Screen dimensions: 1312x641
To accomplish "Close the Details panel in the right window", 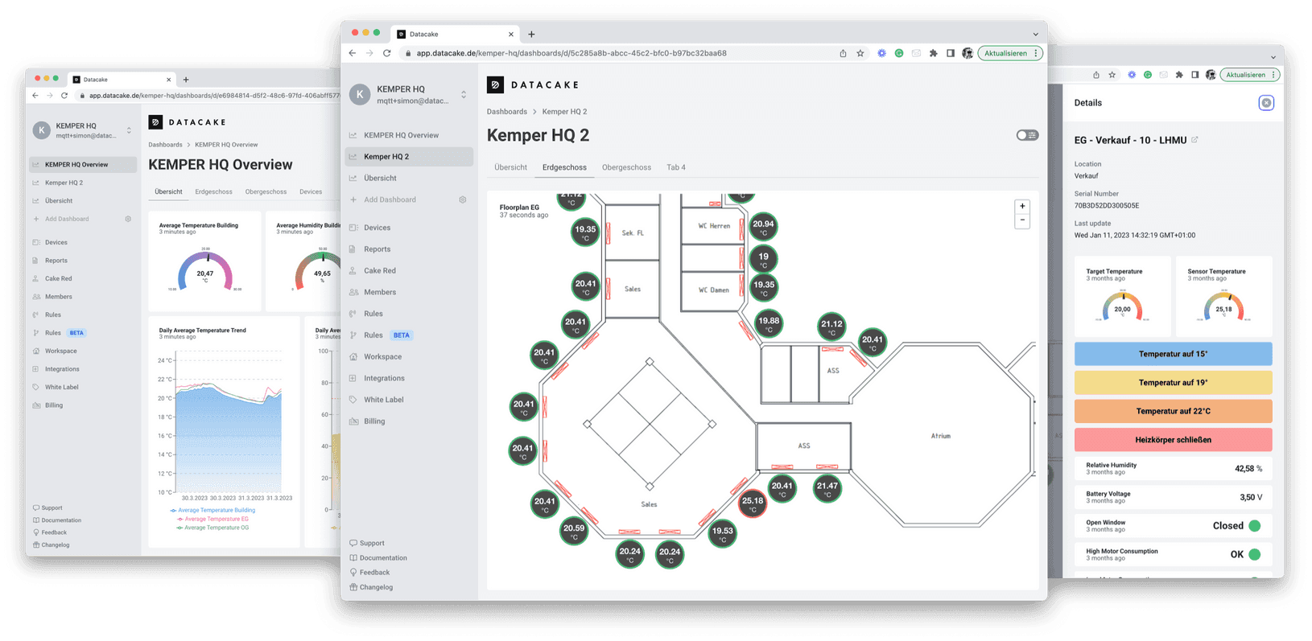I will click(x=1266, y=103).
